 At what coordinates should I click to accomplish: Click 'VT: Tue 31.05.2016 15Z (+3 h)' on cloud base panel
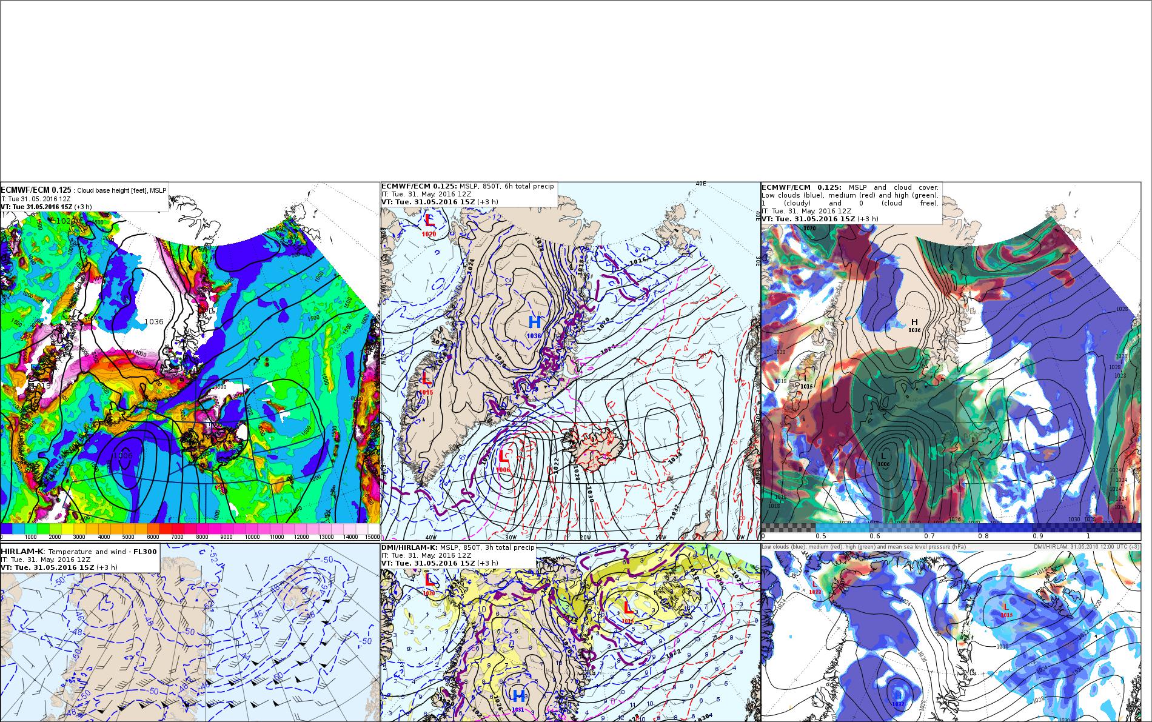(47, 207)
